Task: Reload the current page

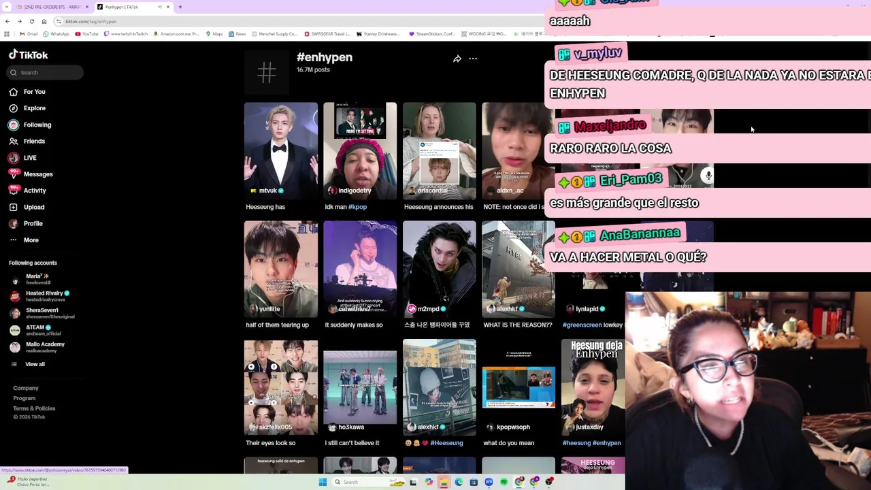Action: (32, 21)
